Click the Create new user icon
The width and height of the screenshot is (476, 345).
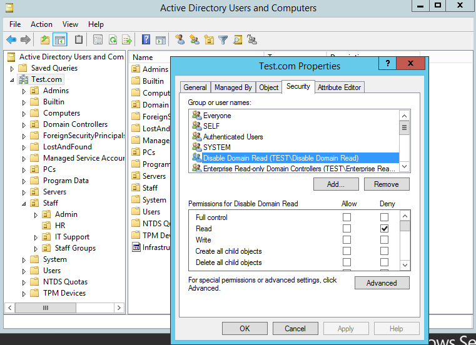coord(180,39)
